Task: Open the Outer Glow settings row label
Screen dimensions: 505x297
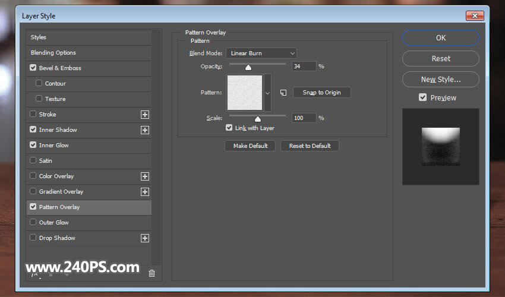Action: coord(54,223)
